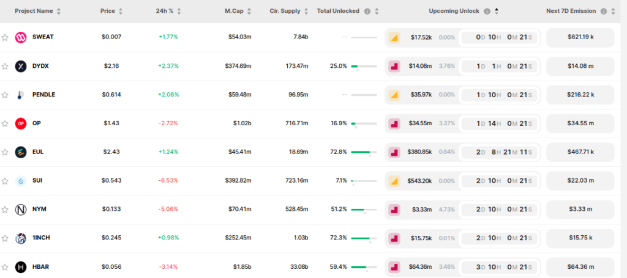Screen dimensions: 627x278
Task: Star the OP project row
Action: [5, 123]
